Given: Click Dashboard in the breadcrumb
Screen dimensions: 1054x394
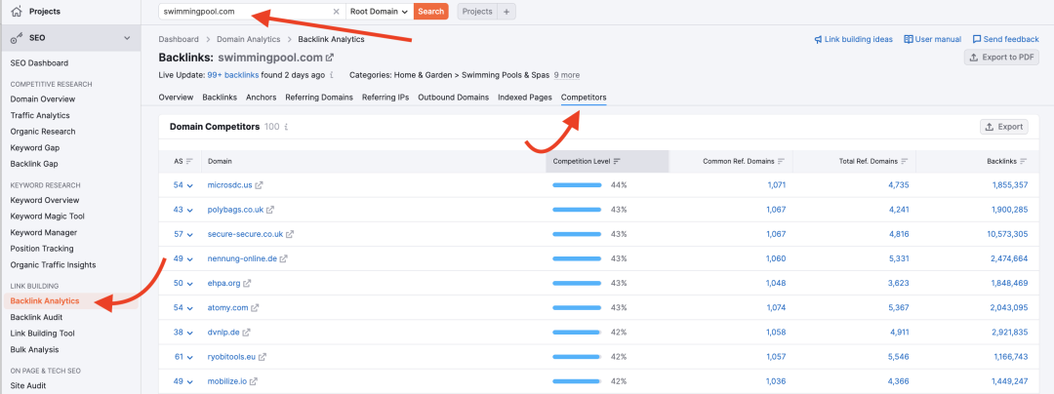Looking at the screenshot, I should click(179, 40).
